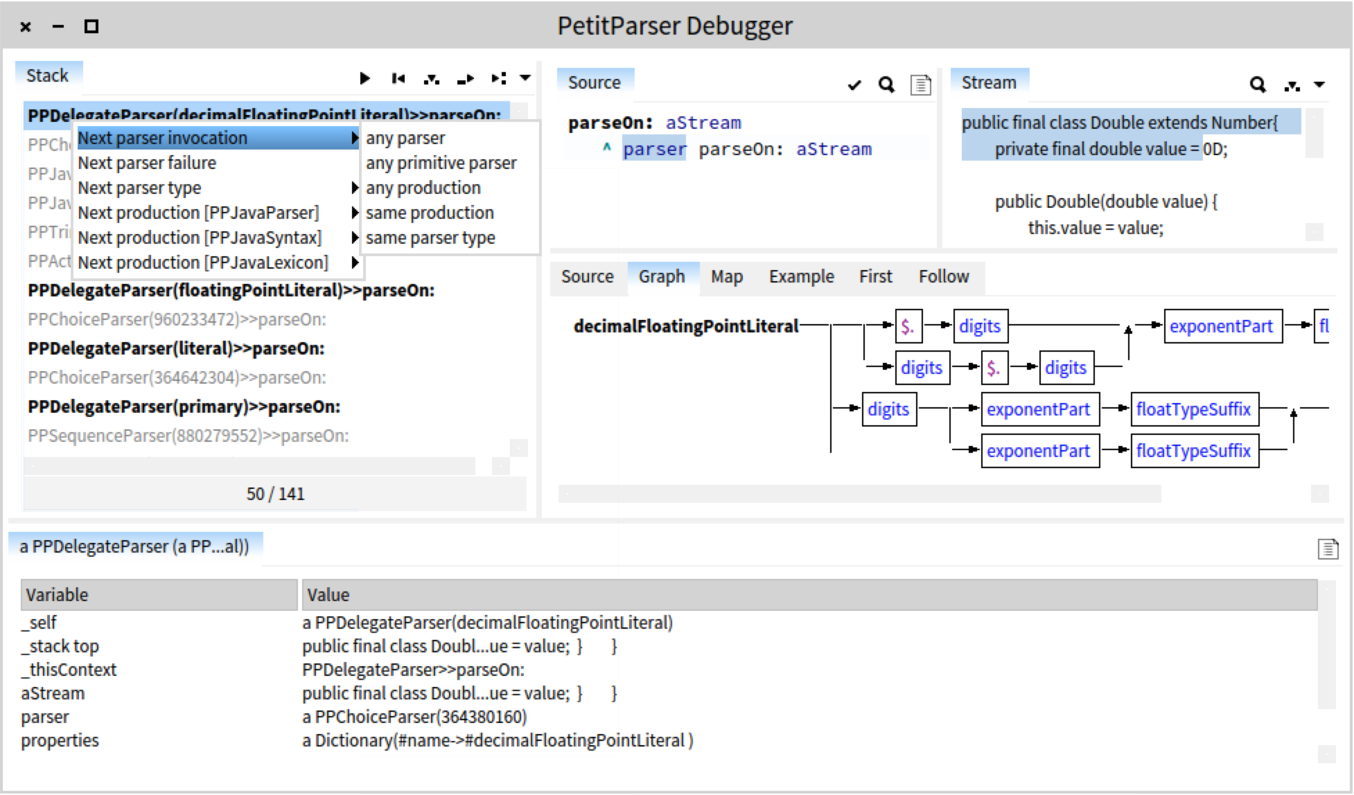
Task: Click the document icon in variables inspector pane
Action: click(x=1328, y=549)
